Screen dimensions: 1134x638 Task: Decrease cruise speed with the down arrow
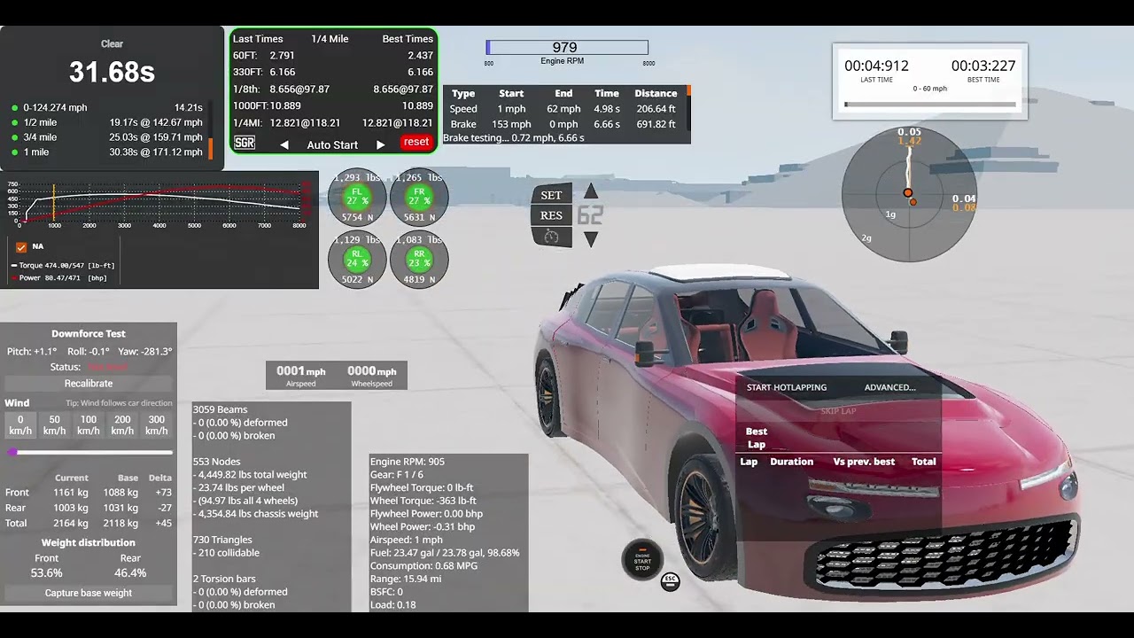(x=591, y=238)
